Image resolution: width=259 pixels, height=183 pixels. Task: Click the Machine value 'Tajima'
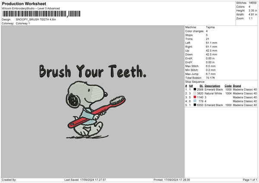pos(210,27)
